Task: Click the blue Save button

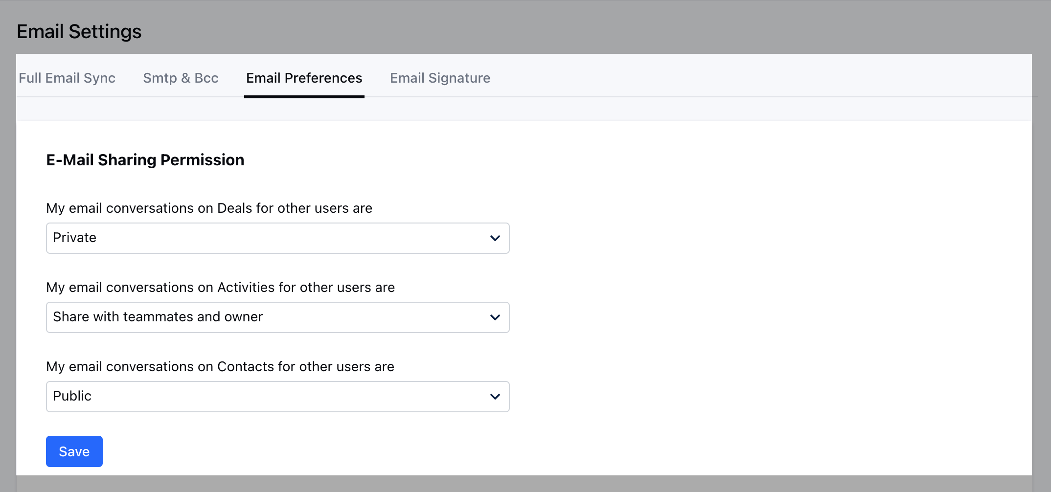Action: coord(74,451)
